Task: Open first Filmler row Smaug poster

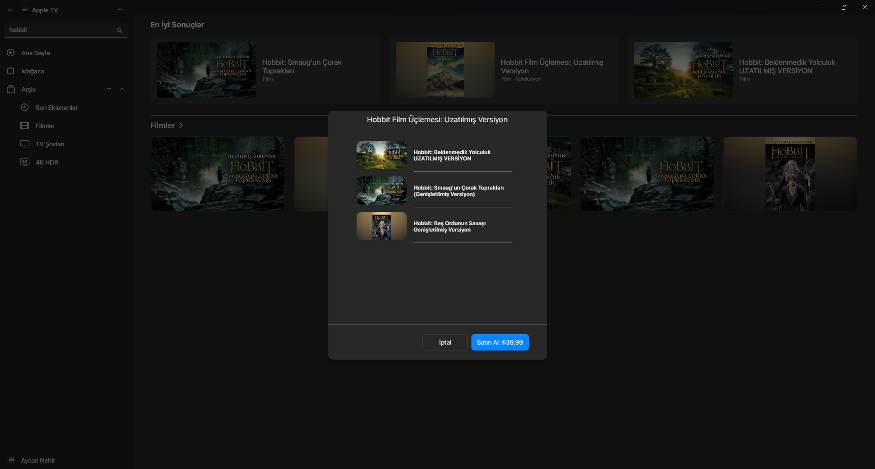Action: (218, 174)
